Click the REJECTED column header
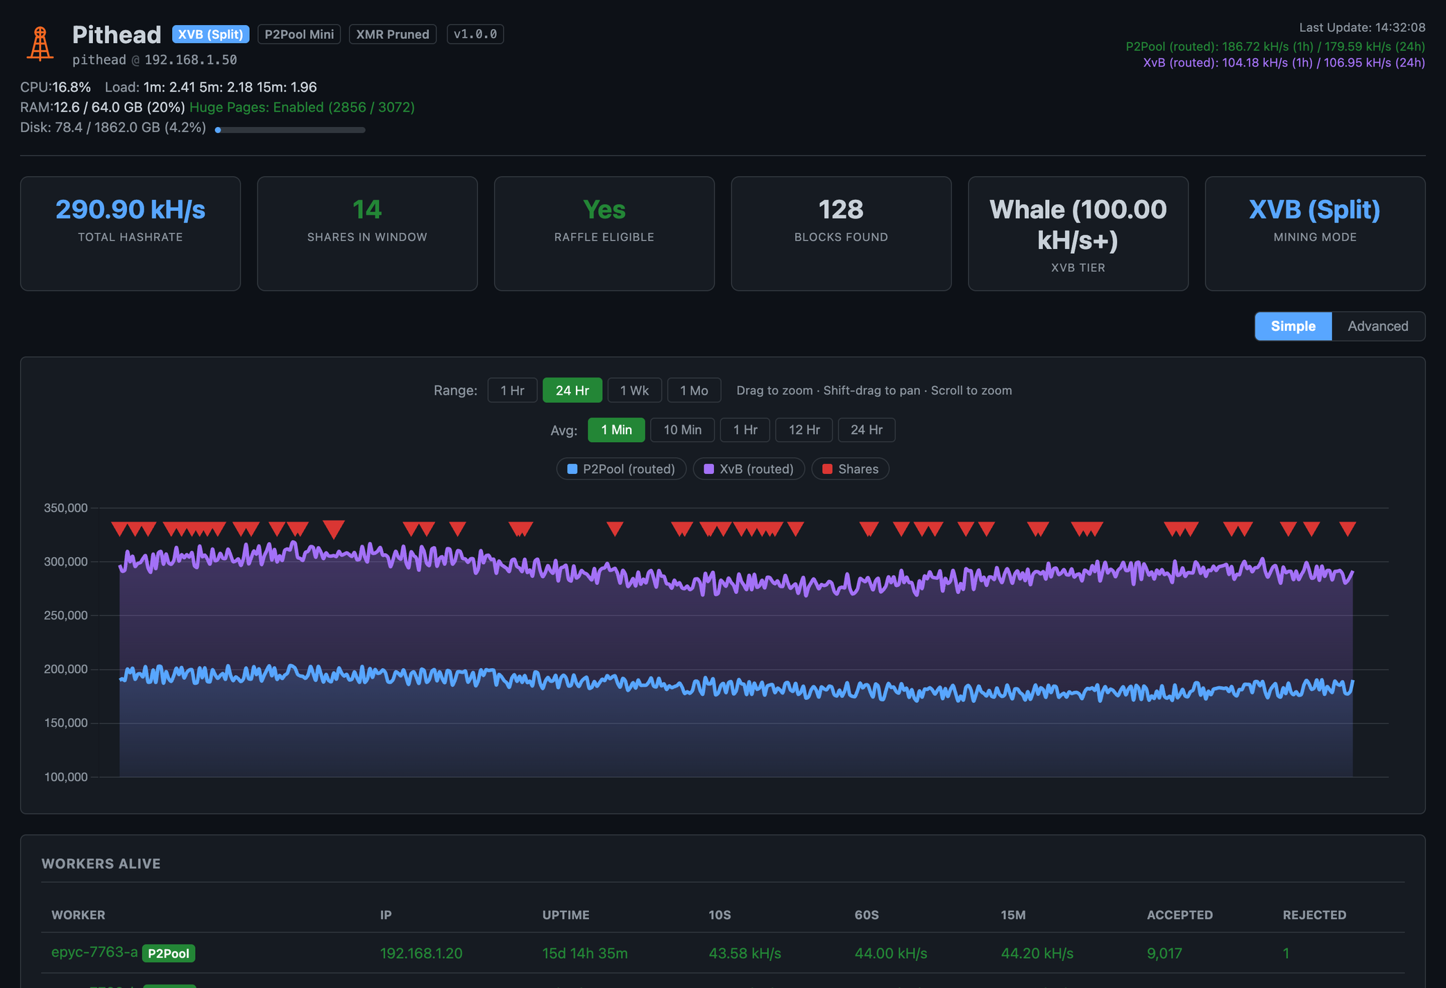 [1314, 914]
